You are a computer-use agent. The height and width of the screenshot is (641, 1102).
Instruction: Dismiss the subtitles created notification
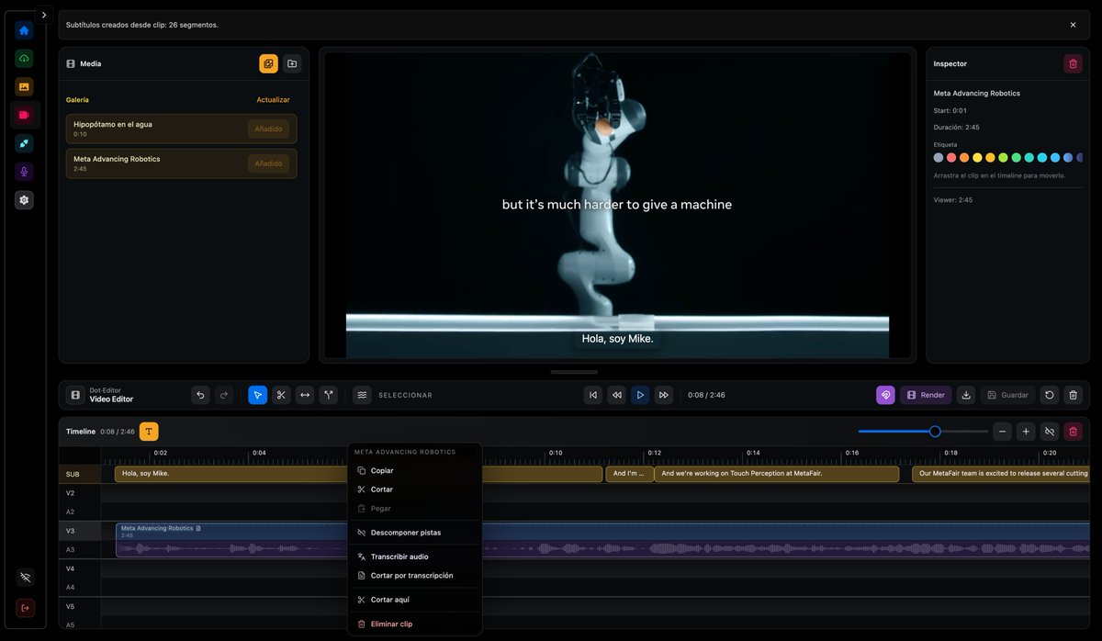(x=1073, y=25)
